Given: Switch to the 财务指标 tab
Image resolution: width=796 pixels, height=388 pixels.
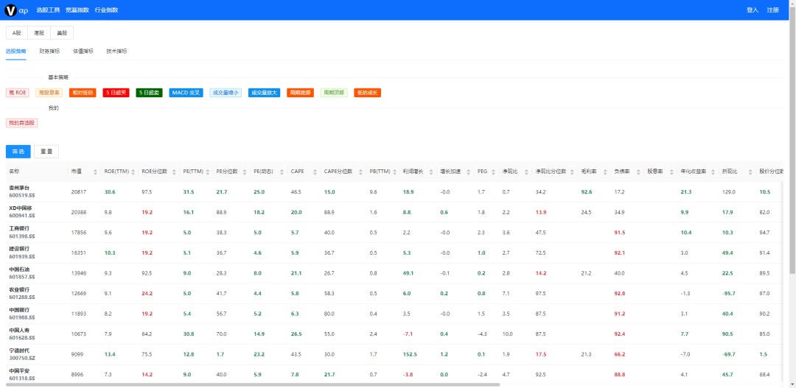Looking at the screenshot, I should [x=50, y=52].
